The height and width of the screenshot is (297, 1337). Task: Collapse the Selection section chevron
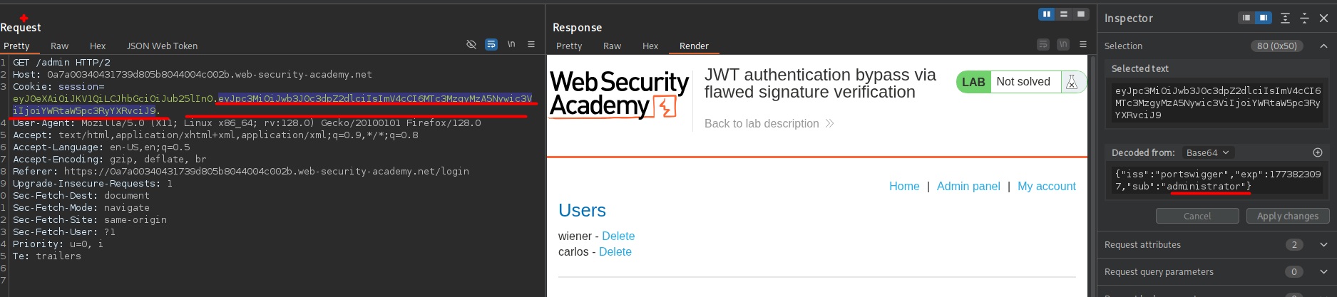[x=1323, y=46]
